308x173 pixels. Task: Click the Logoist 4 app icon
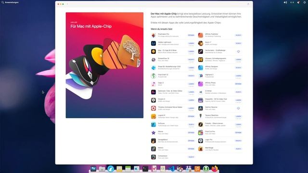154,116
